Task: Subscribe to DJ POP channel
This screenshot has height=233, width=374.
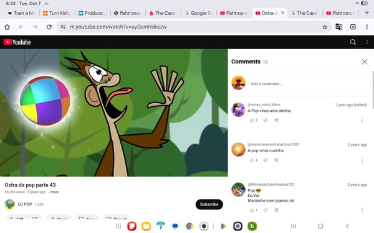Action: pyautogui.click(x=209, y=204)
